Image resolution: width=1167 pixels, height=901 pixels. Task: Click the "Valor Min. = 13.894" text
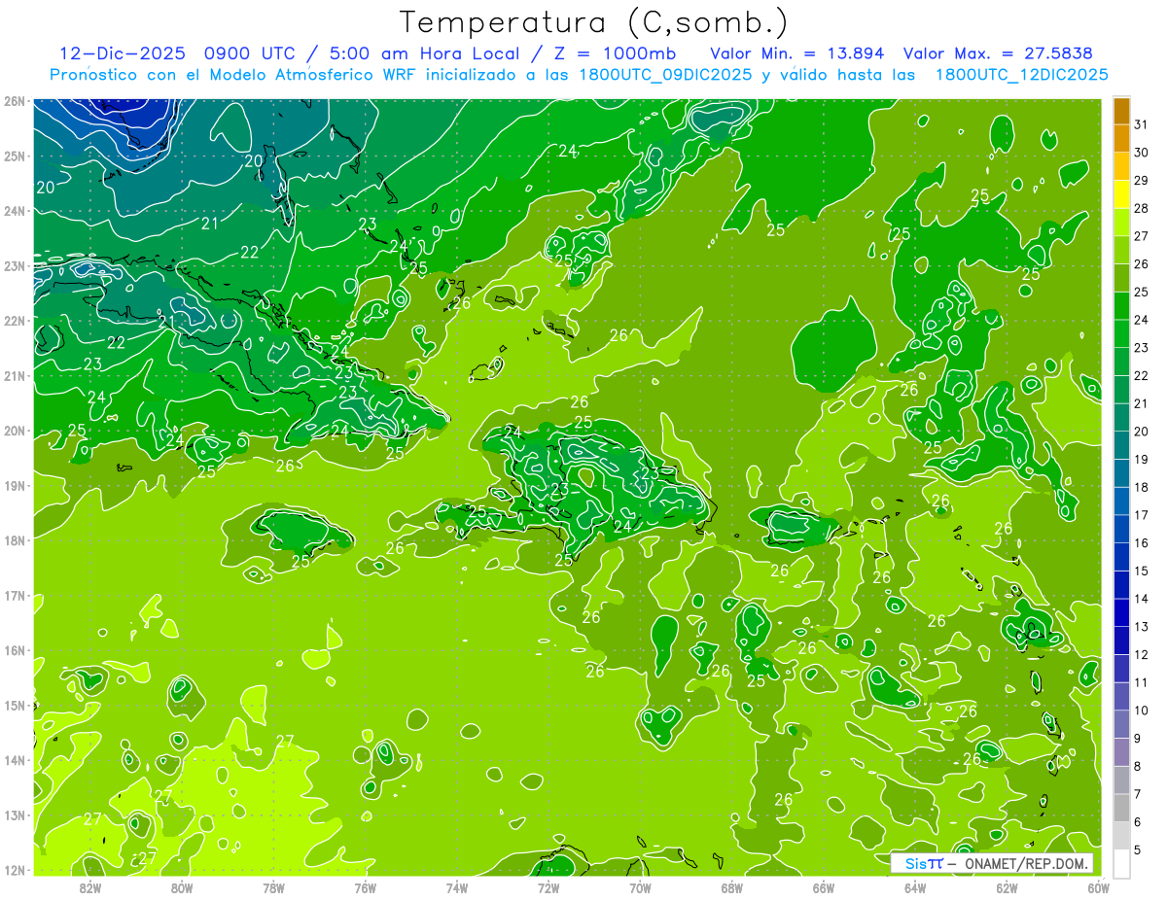click(x=797, y=53)
